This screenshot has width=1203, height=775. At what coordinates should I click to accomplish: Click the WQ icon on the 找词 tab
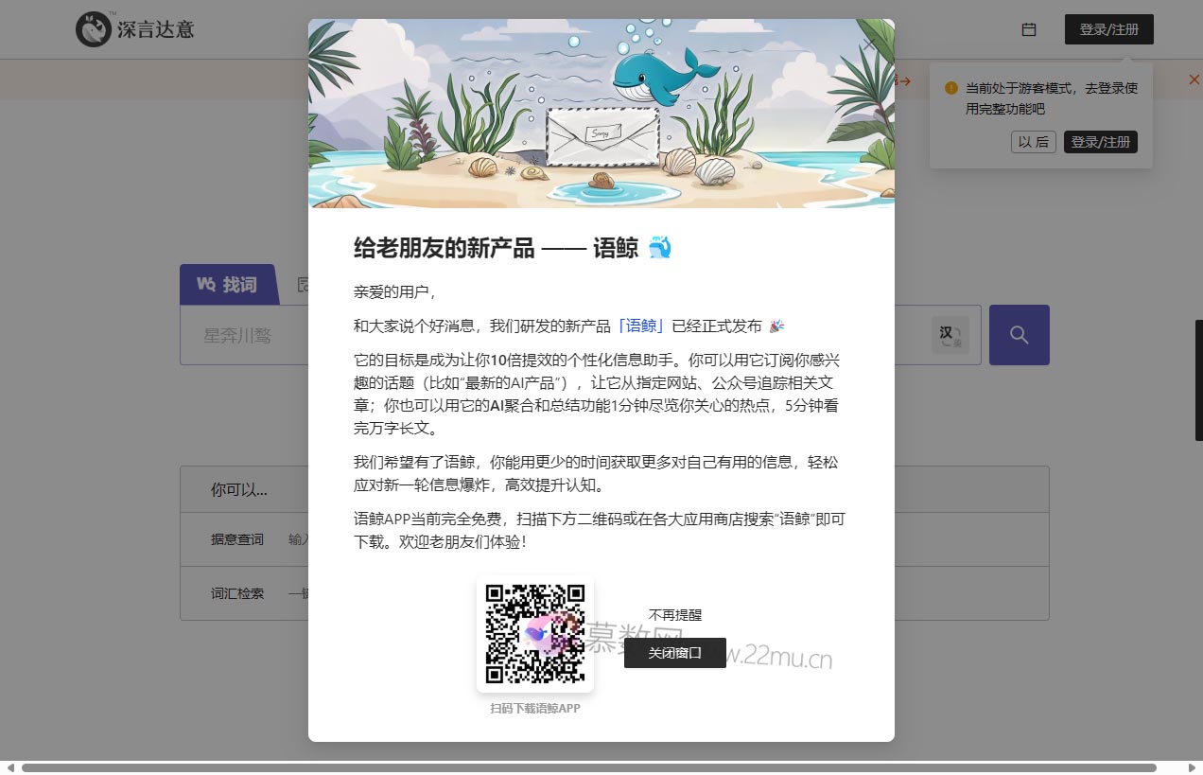pyautogui.click(x=206, y=284)
